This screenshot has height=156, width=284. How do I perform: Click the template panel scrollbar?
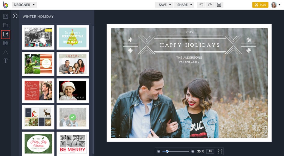click(93, 90)
